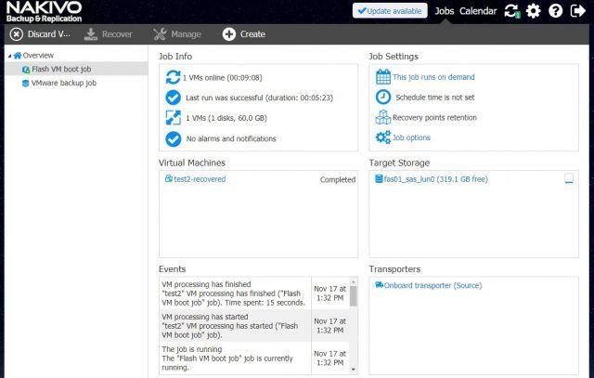Click the Events scrollbar down arrow
The width and height of the screenshot is (594, 378).
353,370
